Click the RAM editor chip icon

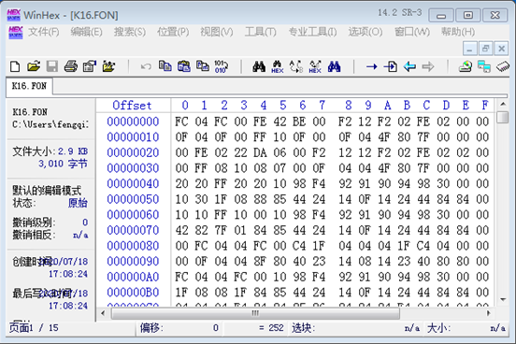point(503,66)
